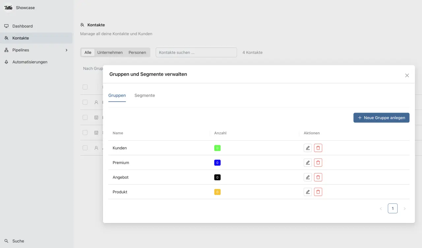Delete the Produkt group row
This screenshot has width=422, height=248.
point(318,192)
